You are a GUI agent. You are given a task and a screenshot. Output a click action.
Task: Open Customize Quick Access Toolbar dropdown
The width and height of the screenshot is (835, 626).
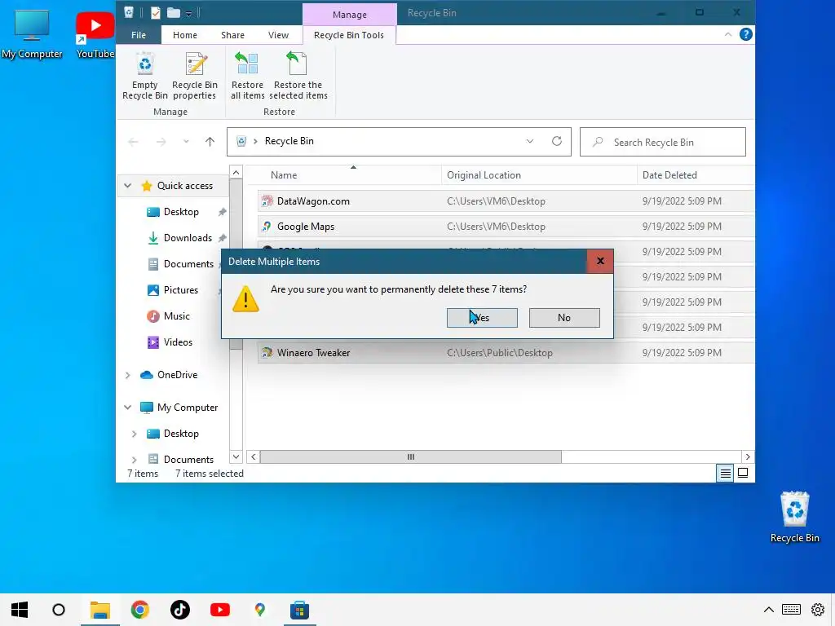(x=189, y=13)
